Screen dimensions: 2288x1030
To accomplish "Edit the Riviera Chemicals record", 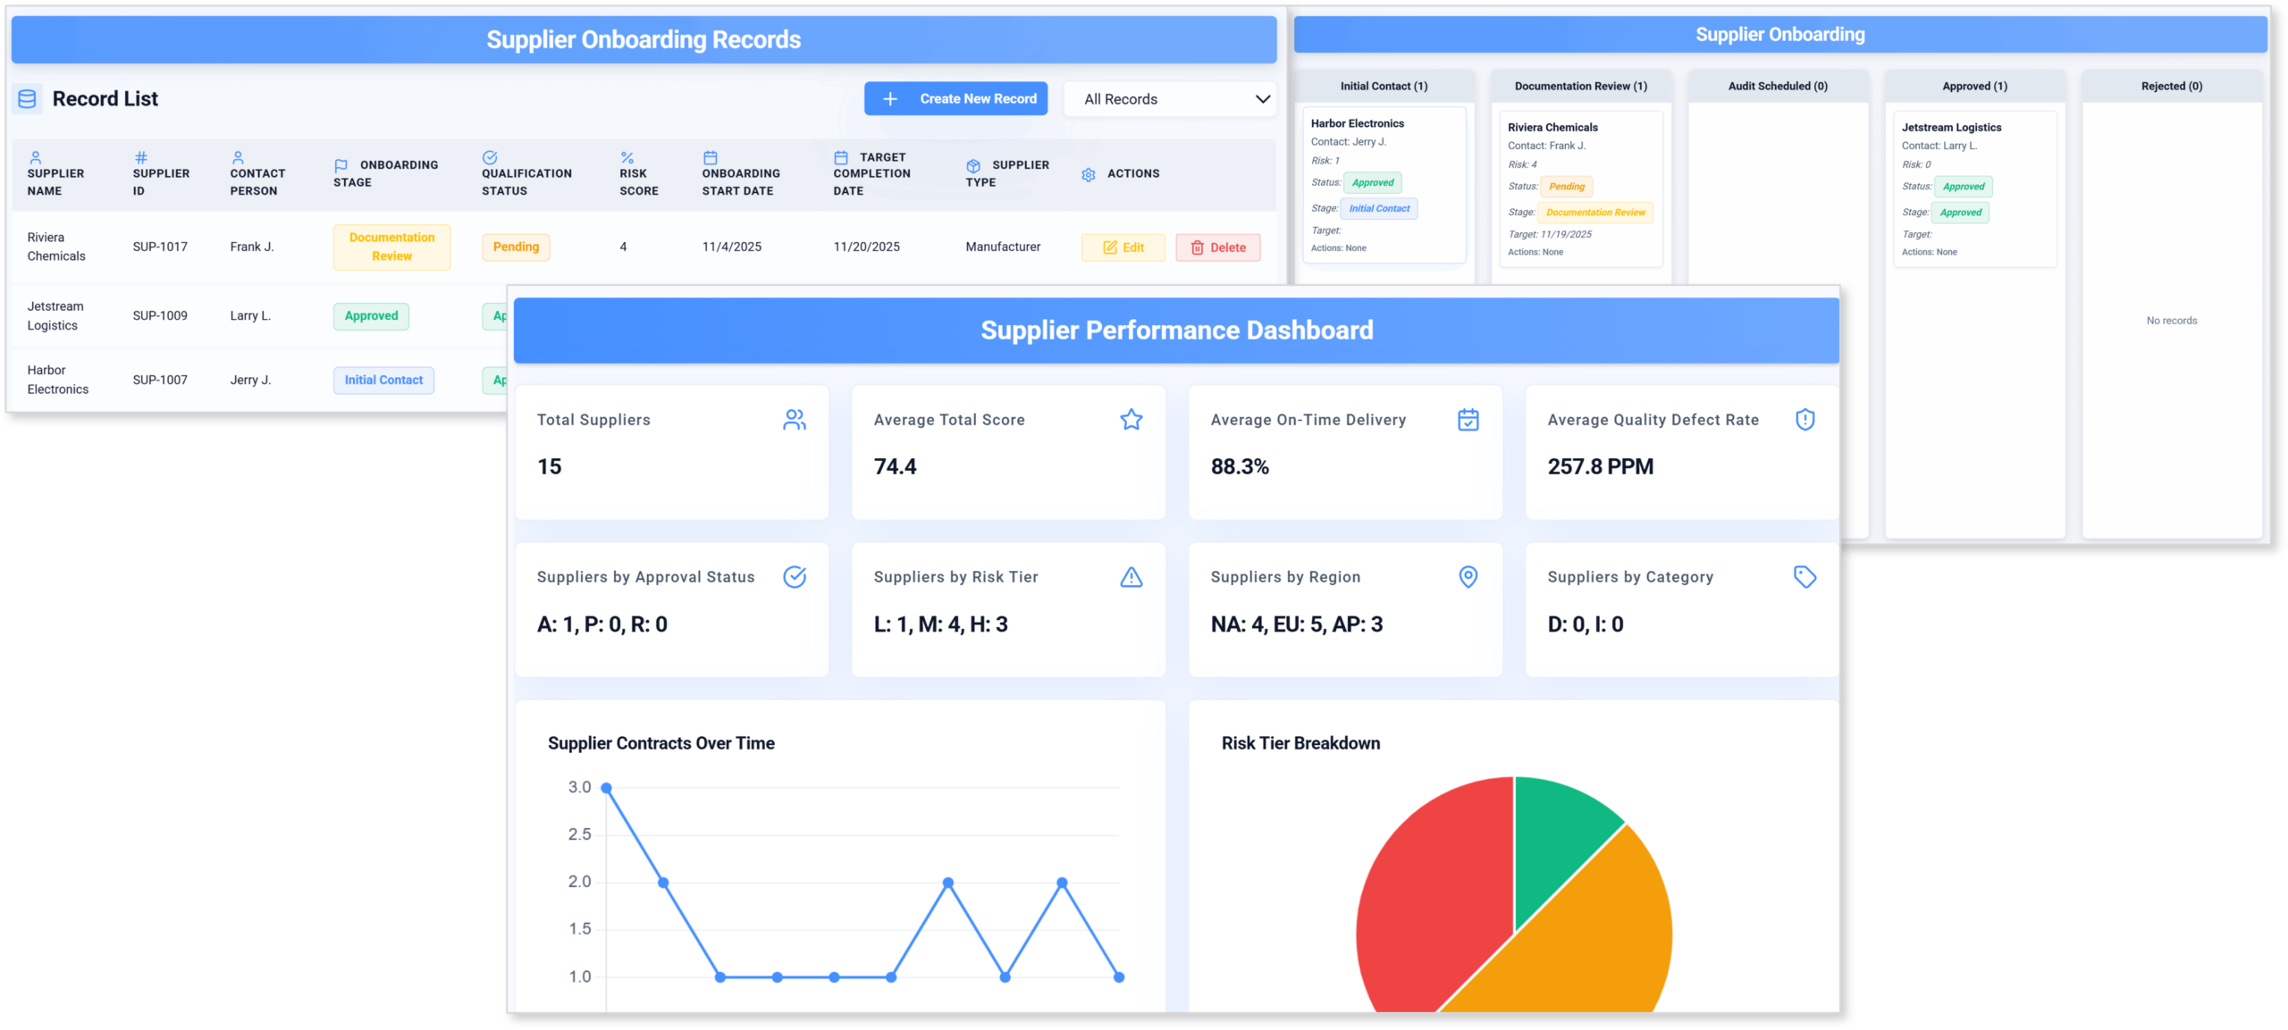I will (x=1123, y=247).
